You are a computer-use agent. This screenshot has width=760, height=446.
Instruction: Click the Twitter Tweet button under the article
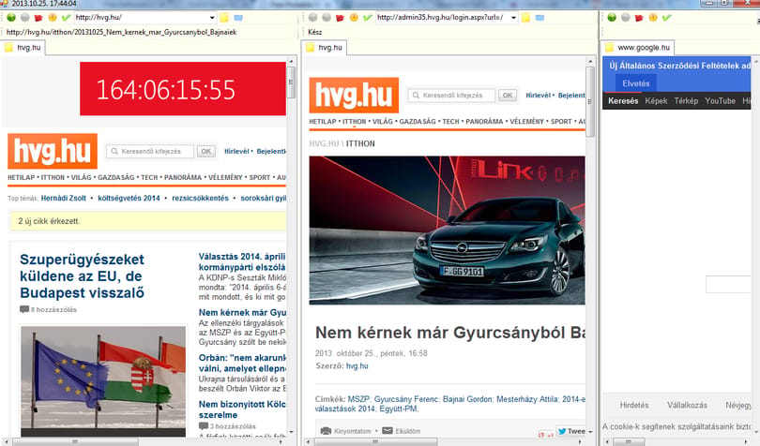pyautogui.click(x=571, y=431)
